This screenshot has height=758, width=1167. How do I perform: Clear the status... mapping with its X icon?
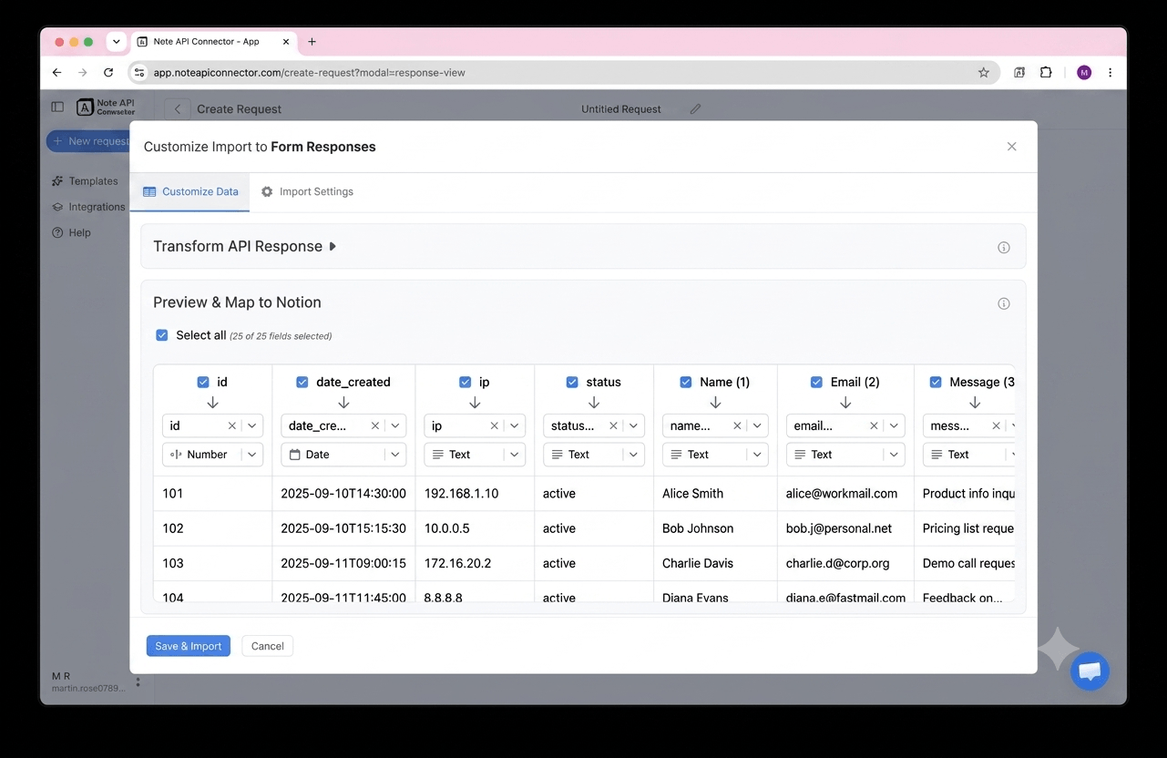pos(613,425)
